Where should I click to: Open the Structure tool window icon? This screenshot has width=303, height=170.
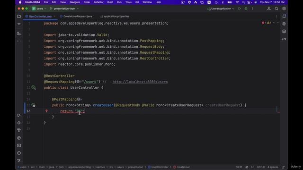click(19, 34)
